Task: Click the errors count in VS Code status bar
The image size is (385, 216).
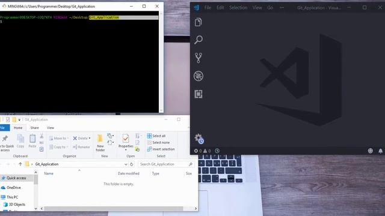Action: (198, 151)
